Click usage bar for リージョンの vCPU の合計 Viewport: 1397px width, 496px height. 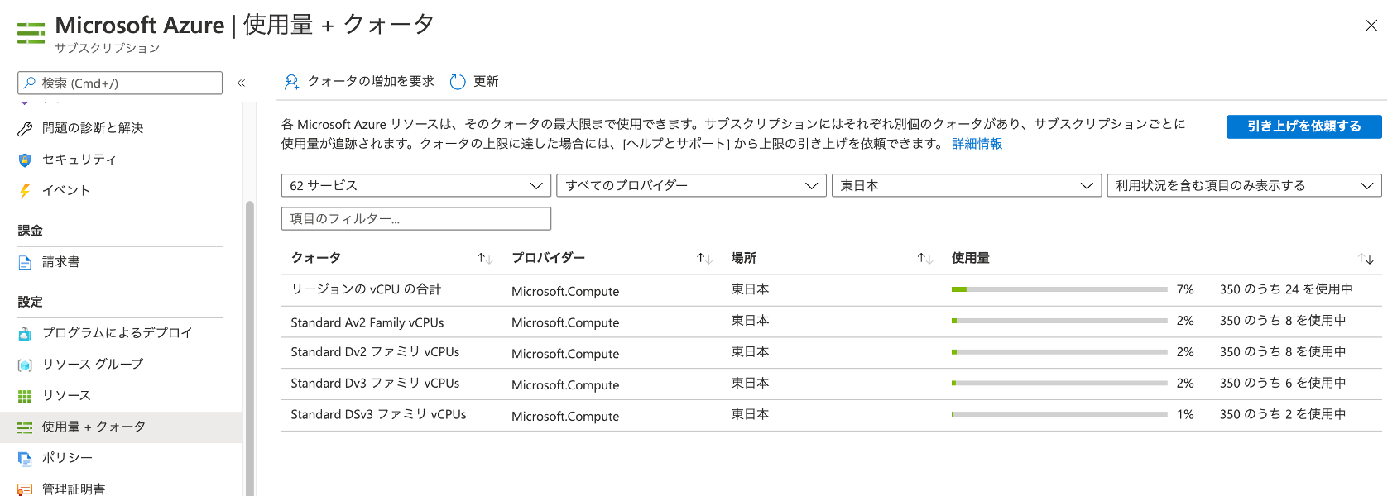click(1059, 289)
